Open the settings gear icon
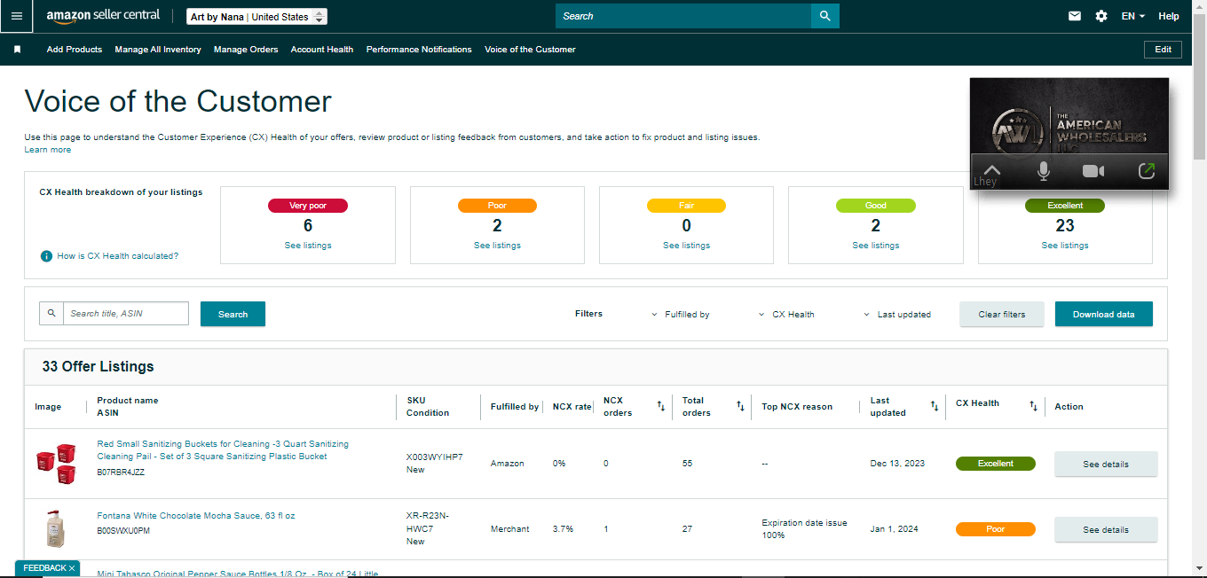This screenshot has height=578, width=1207. pos(1101,16)
